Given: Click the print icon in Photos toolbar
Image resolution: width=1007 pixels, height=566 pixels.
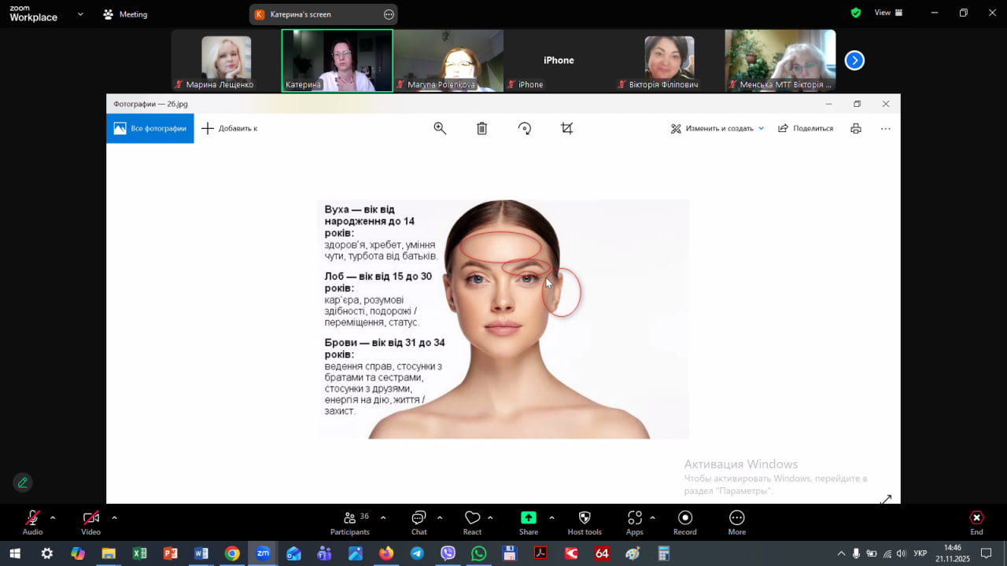Looking at the screenshot, I should point(856,128).
